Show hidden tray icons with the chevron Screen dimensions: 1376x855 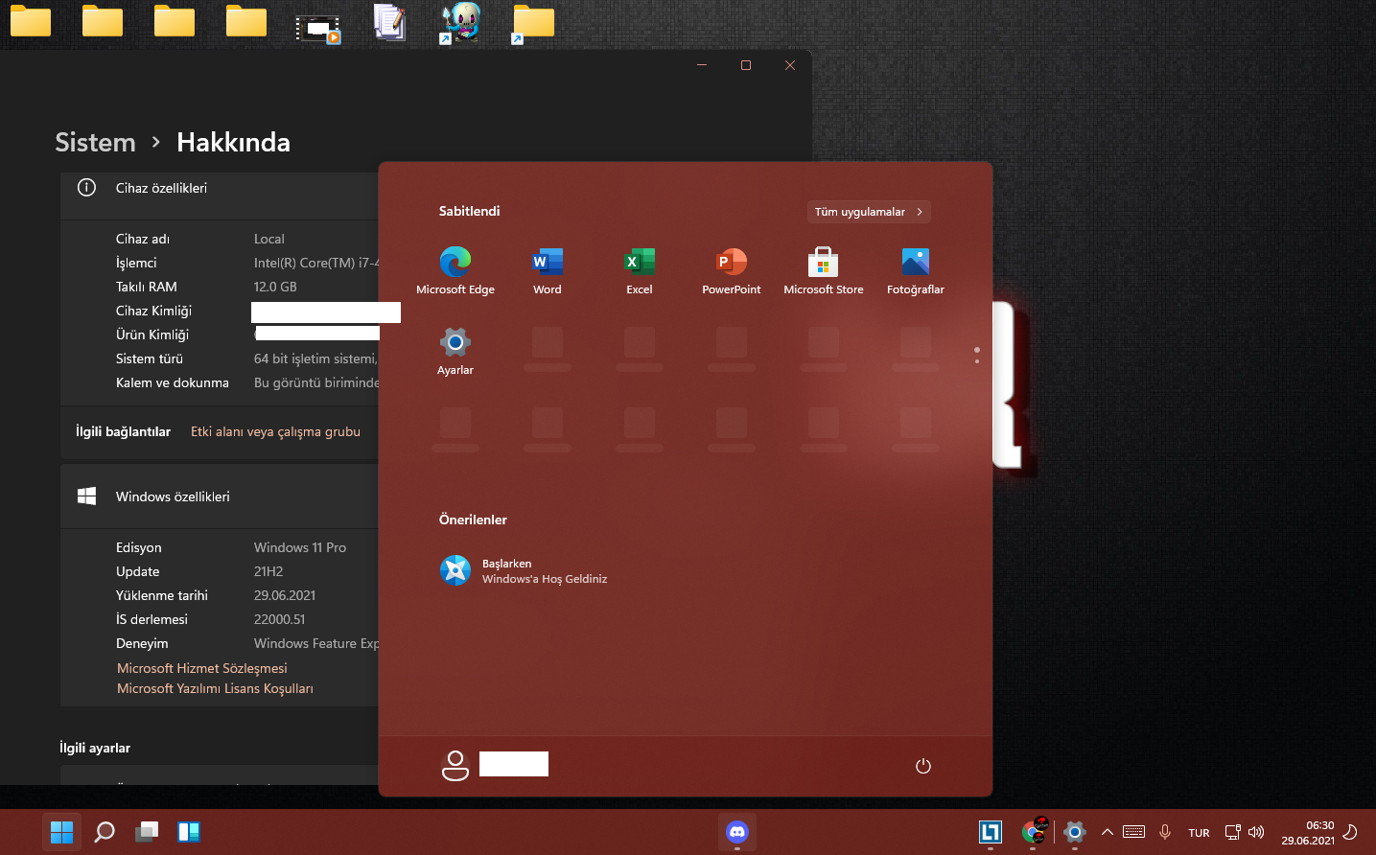click(x=1108, y=832)
